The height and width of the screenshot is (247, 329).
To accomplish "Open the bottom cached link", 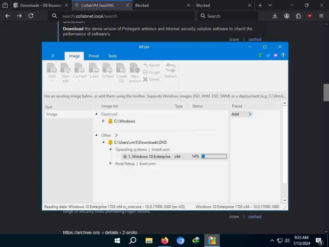I will coord(255,217).
